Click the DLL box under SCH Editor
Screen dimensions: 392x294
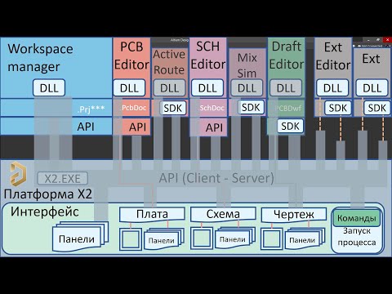click(207, 87)
